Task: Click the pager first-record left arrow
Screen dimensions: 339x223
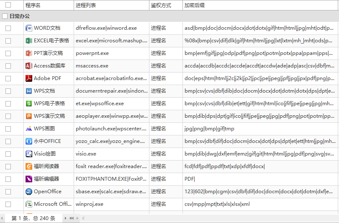Action: 2,218
